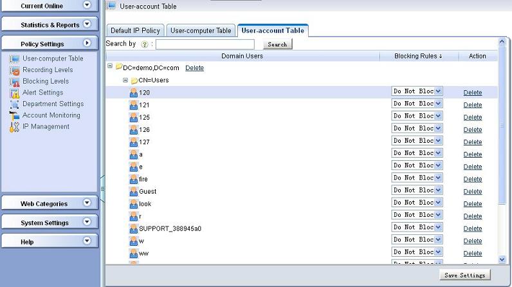Click the Blocking Levels sidebar icon
The image size is (512, 287).
coord(14,82)
